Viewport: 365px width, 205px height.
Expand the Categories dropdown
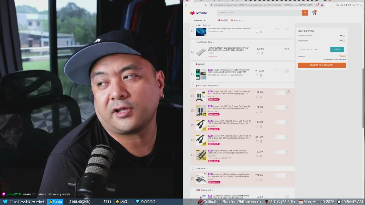[199, 20]
